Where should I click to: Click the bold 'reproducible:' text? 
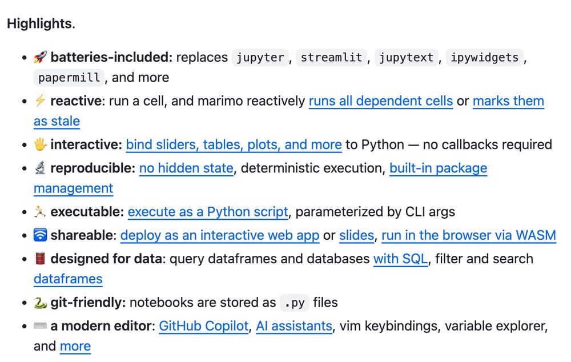coord(93,168)
